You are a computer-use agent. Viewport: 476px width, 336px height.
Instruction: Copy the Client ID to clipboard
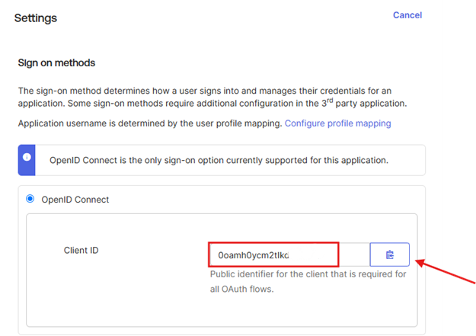(x=389, y=254)
